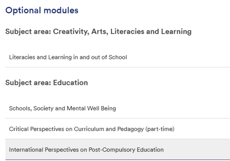Expand Critical Perspectives on Curriculum and Pedagogy row
230x161 pixels.
click(118, 129)
